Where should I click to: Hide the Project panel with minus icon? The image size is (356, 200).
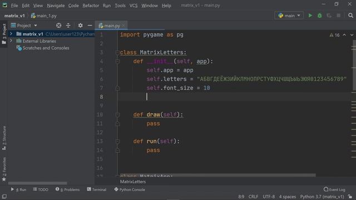[90, 26]
